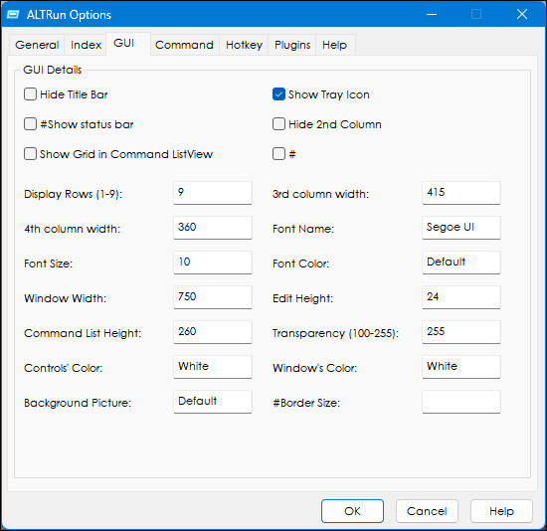
Task: Open Help via the bottom Help button
Action: click(501, 511)
